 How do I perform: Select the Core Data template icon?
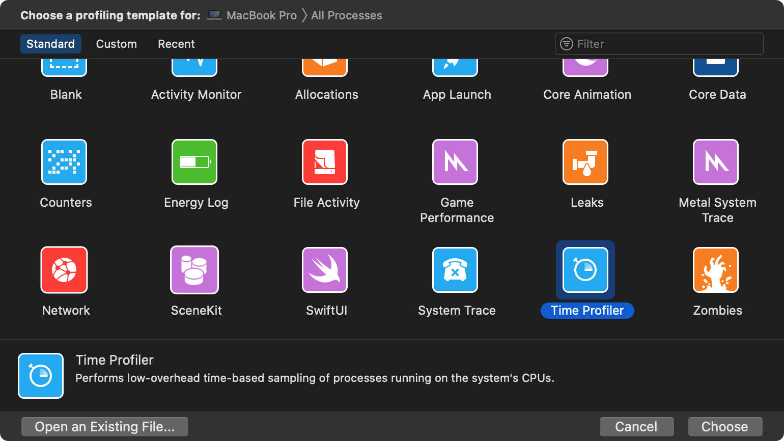716,68
